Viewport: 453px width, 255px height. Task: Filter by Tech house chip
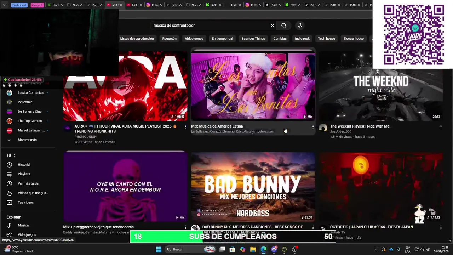click(x=326, y=39)
